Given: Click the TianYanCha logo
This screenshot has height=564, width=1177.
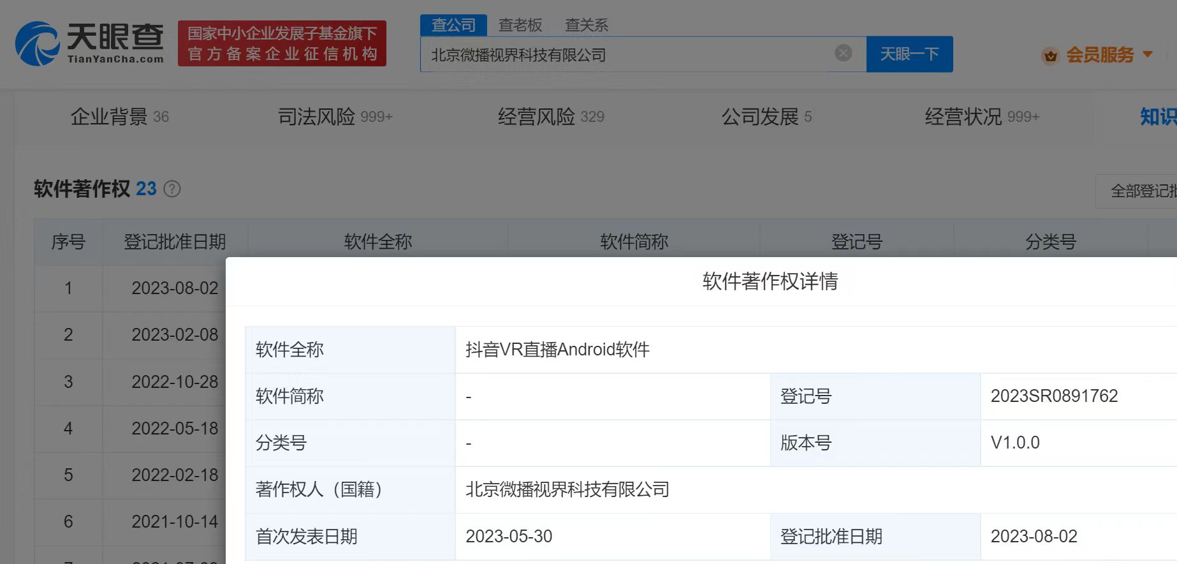Looking at the screenshot, I should coord(89,43).
